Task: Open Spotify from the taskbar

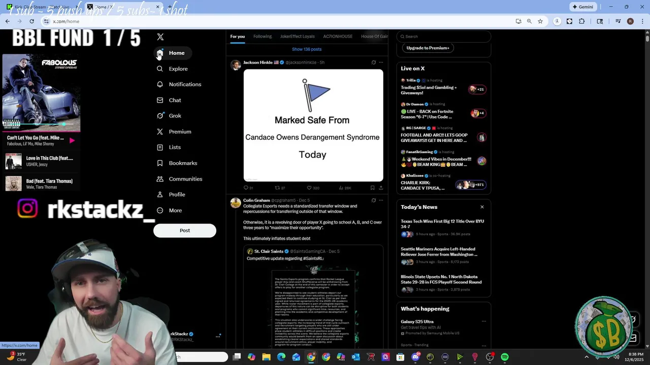Action: click(505, 357)
